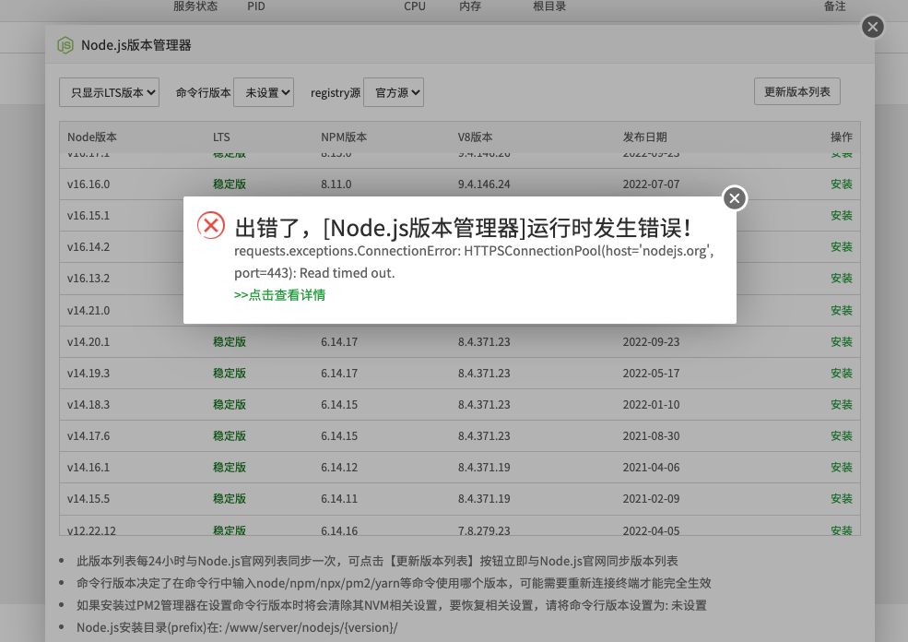908x642 pixels.
Task: Click release date 2021-02-09 cell
Action: [651, 498]
